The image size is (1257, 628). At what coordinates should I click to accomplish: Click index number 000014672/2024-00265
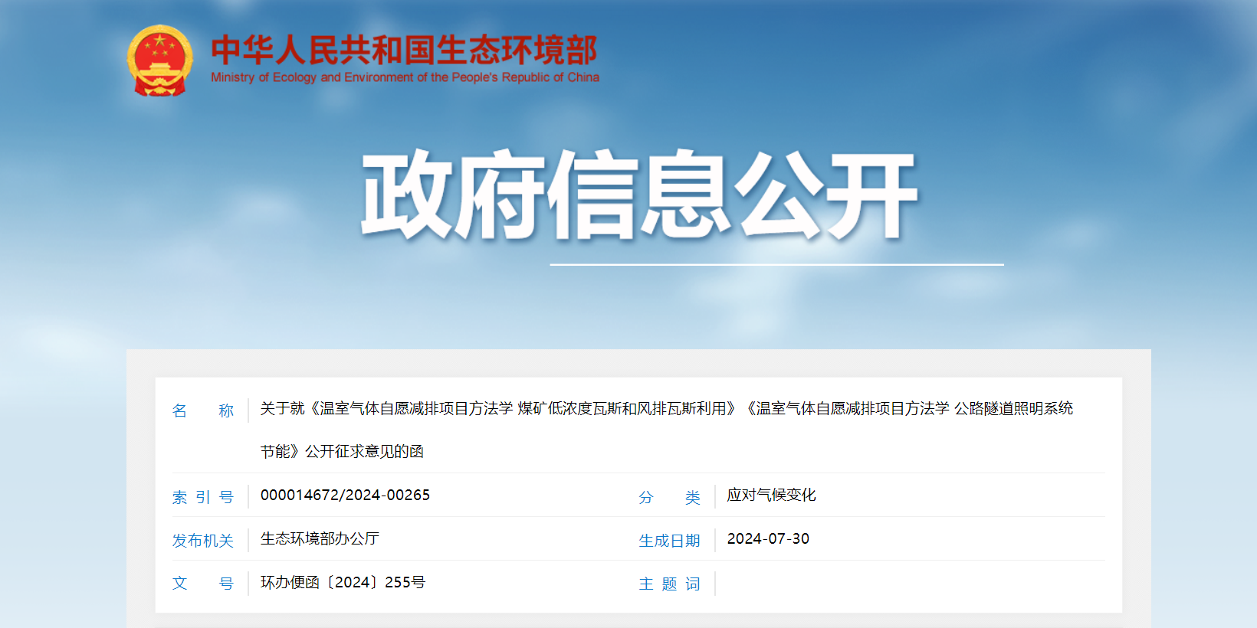pos(345,496)
